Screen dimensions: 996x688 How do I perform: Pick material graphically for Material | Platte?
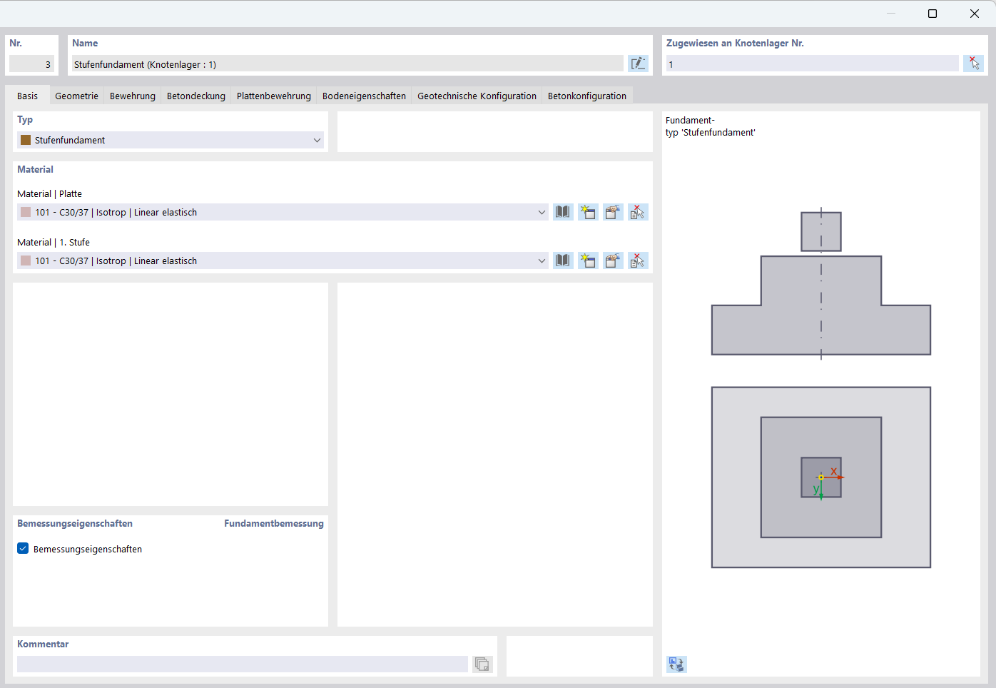click(638, 212)
